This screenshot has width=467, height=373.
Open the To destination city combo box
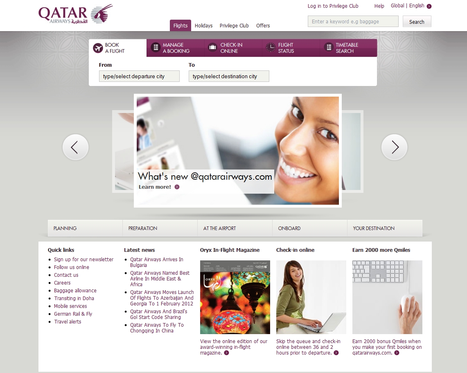tap(229, 76)
